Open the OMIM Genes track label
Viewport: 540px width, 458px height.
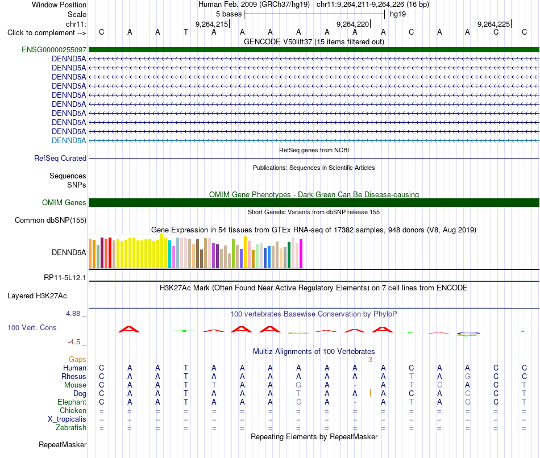pos(64,202)
